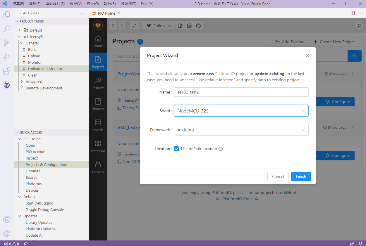
Task: Click the errors and warnings status indicator
Action: click(12, 243)
